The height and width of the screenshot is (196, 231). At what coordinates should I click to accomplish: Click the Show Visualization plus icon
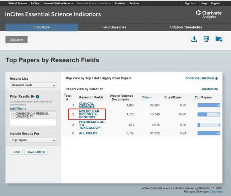click(x=216, y=78)
